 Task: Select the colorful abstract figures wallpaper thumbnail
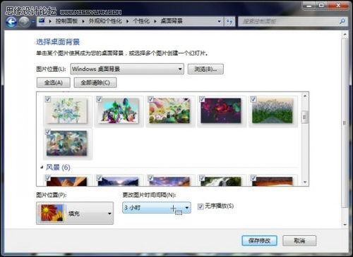(119, 111)
